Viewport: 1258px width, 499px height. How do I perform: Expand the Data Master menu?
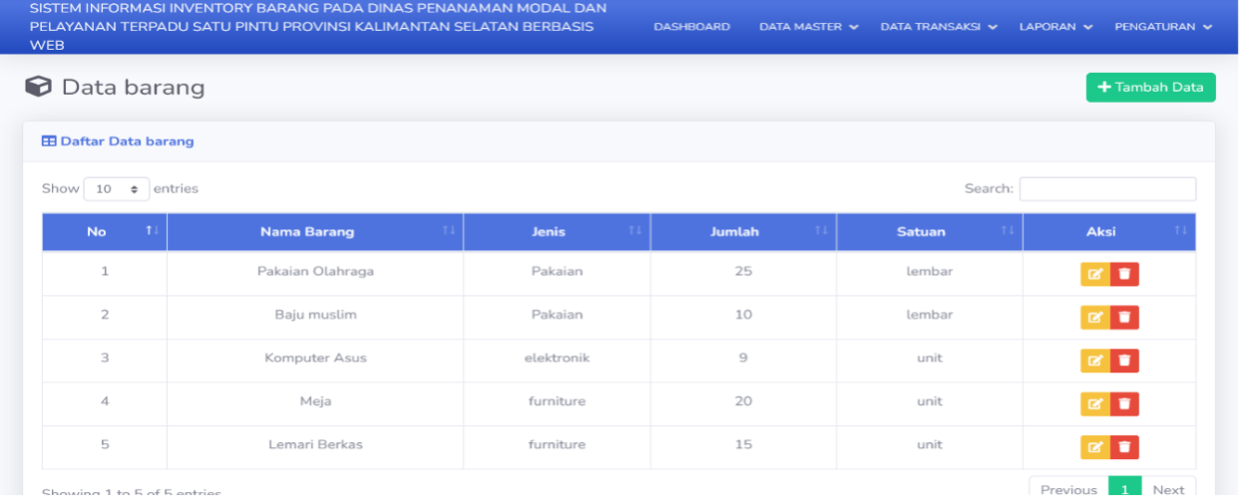(808, 27)
